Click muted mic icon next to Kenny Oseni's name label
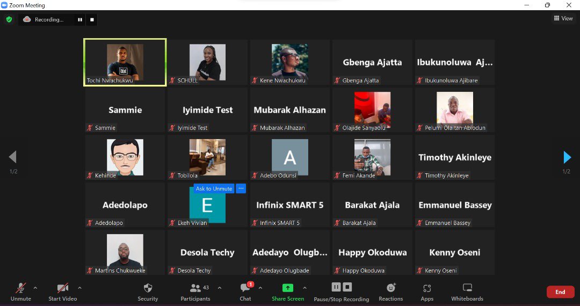Viewport: 580px width, 306px height. tap(419, 271)
